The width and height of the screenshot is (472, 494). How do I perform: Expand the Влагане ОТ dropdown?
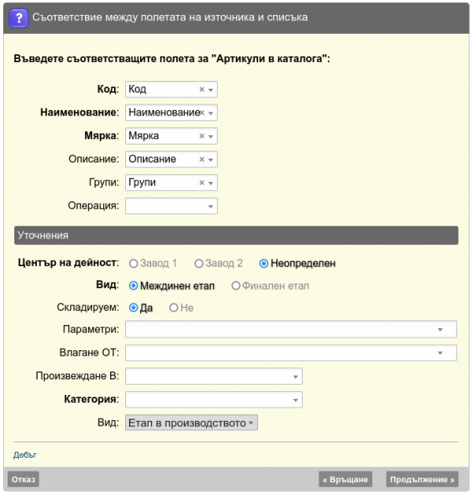pos(291,353)
